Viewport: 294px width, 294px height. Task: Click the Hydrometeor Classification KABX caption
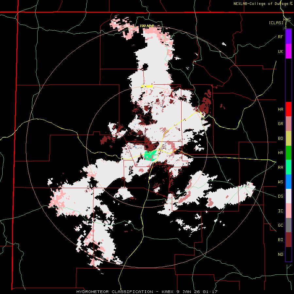pyautogui.click(x=147, y=292)
